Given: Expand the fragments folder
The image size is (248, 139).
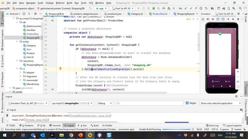Looking at the screenshot, I should pos(21,76).
